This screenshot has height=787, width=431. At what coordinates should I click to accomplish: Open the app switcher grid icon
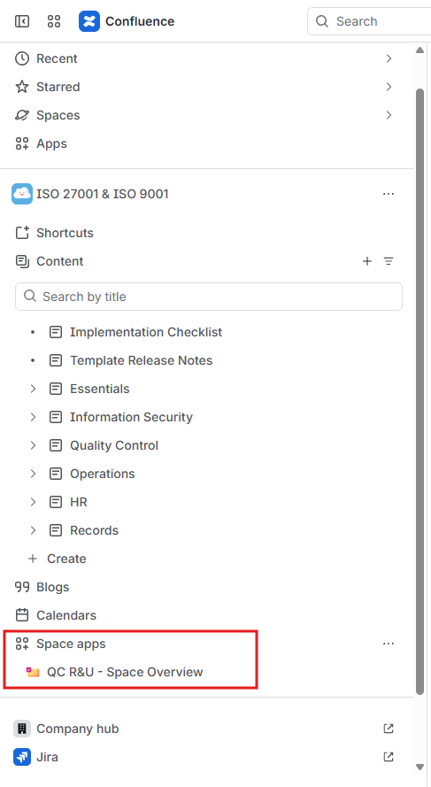(54, 21)
